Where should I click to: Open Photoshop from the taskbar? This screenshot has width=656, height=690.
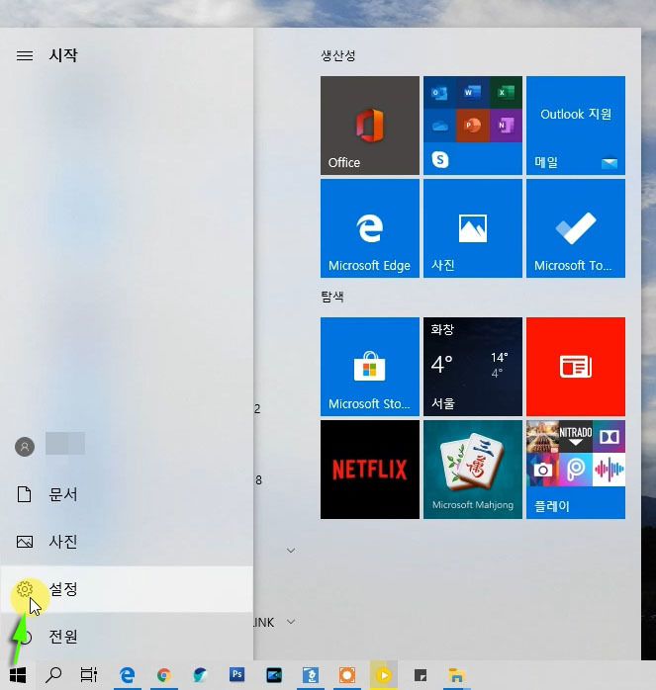tap(237, 674)
